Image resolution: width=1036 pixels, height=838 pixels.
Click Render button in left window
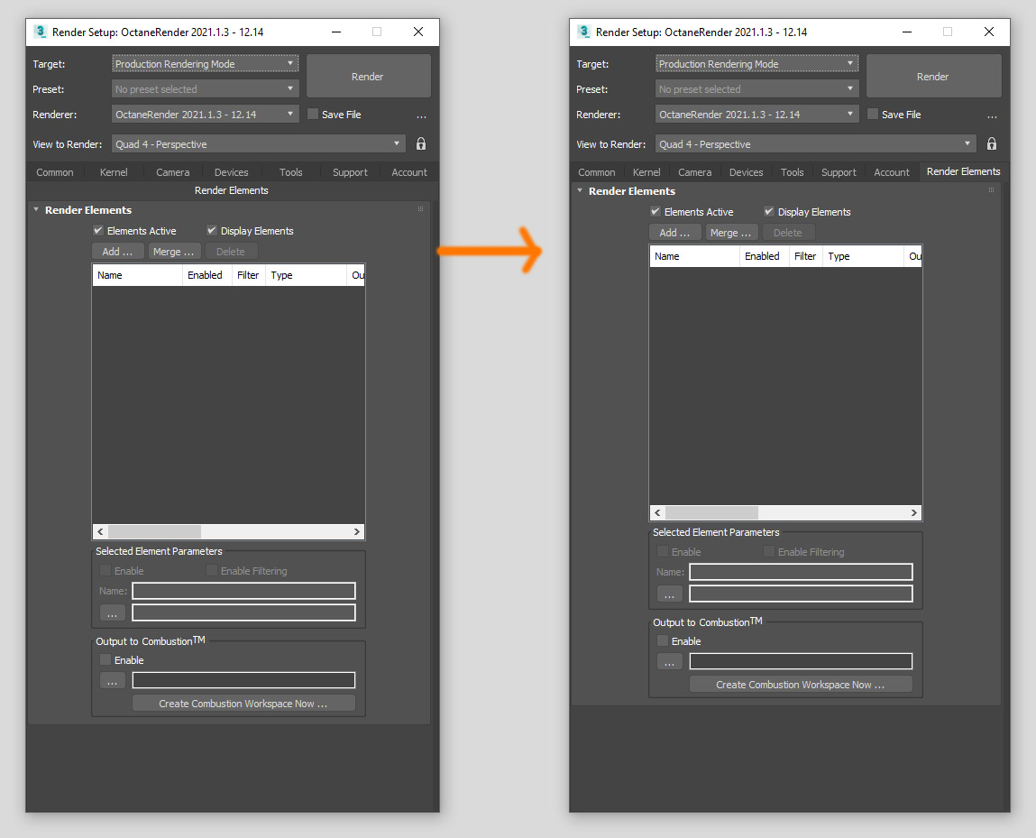(x=368, y=76)
